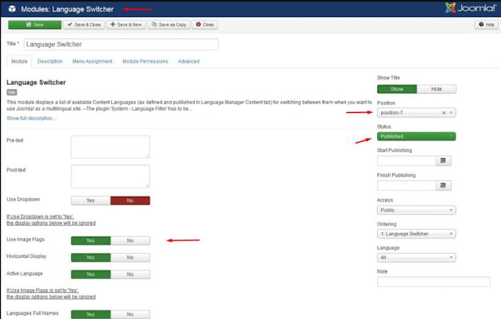Set Languages Full Names to Yes

point(91,314)
